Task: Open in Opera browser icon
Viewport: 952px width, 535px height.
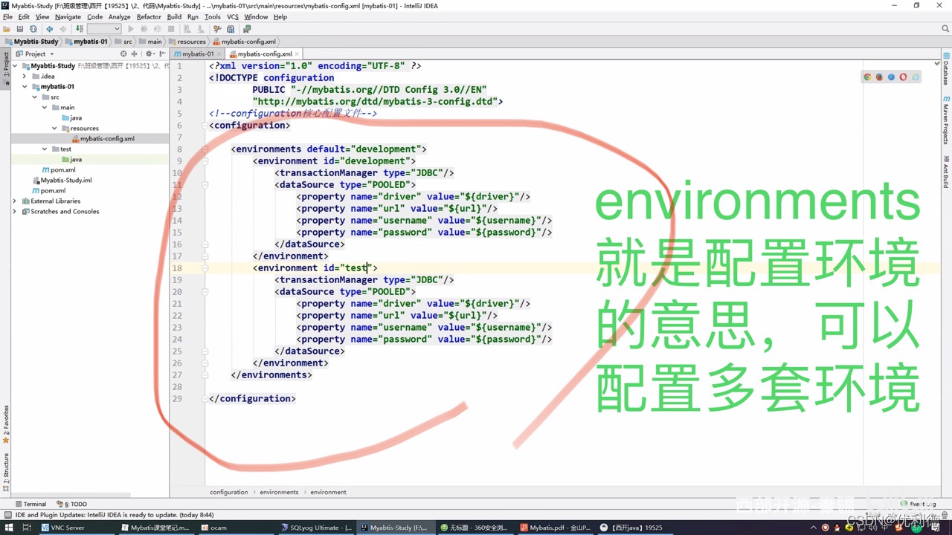Action: (x=903, y=77)
